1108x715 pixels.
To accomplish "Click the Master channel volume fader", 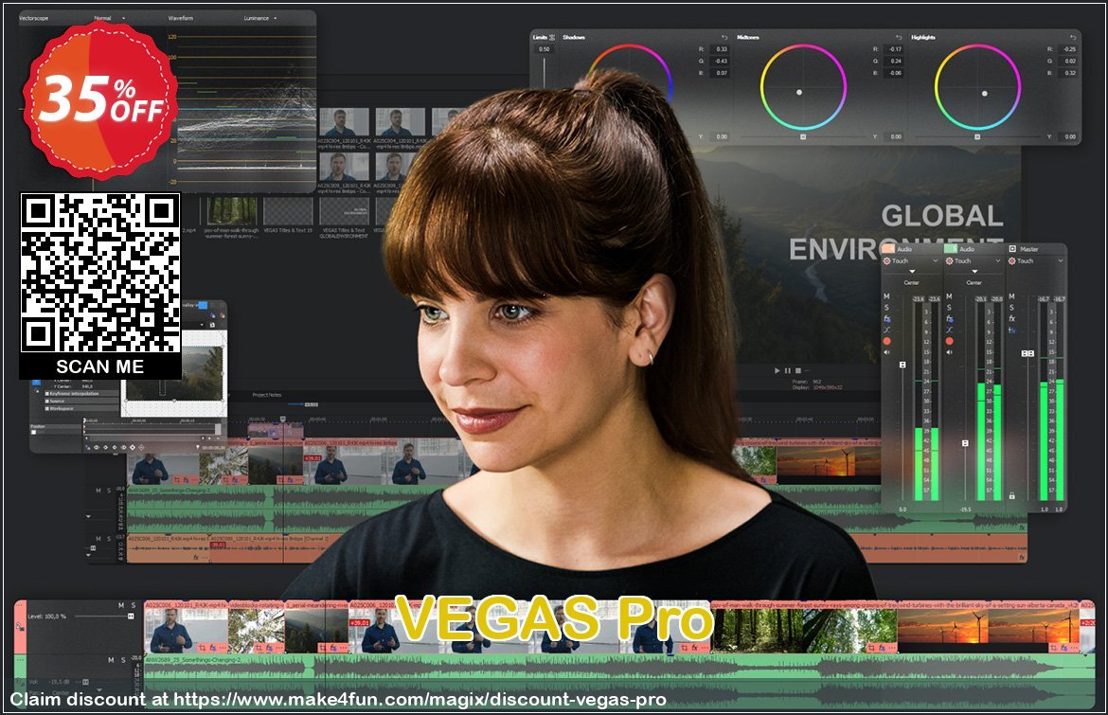I will (x=1028, y=353).
